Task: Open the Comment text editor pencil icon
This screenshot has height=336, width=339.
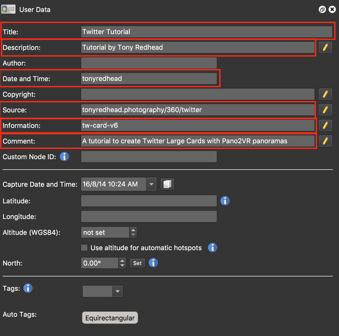Action: point(325,141)
